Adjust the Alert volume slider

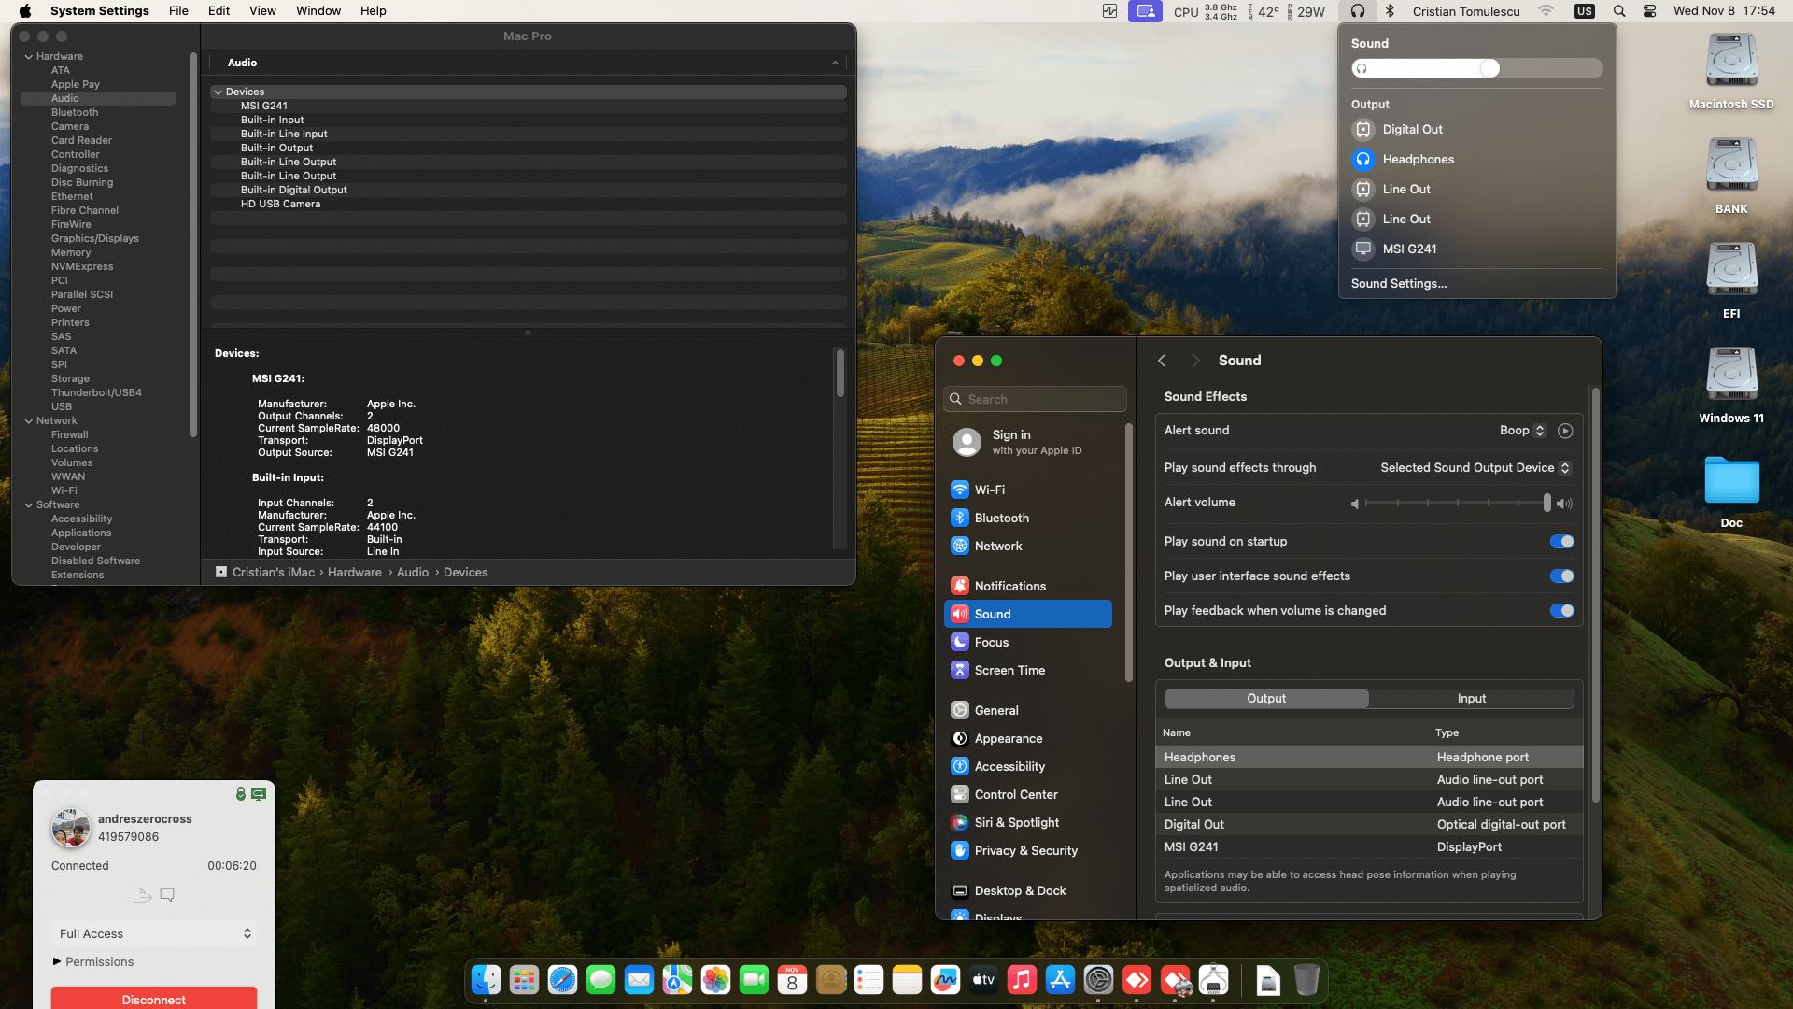point(1456,504)
